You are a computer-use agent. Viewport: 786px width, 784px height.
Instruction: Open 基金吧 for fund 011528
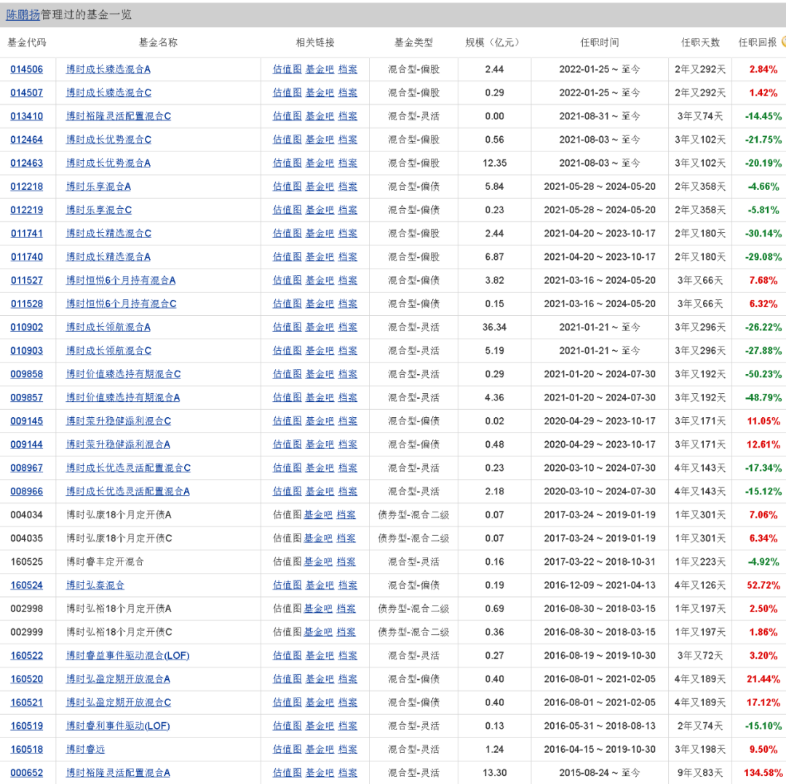coord(319,304)
